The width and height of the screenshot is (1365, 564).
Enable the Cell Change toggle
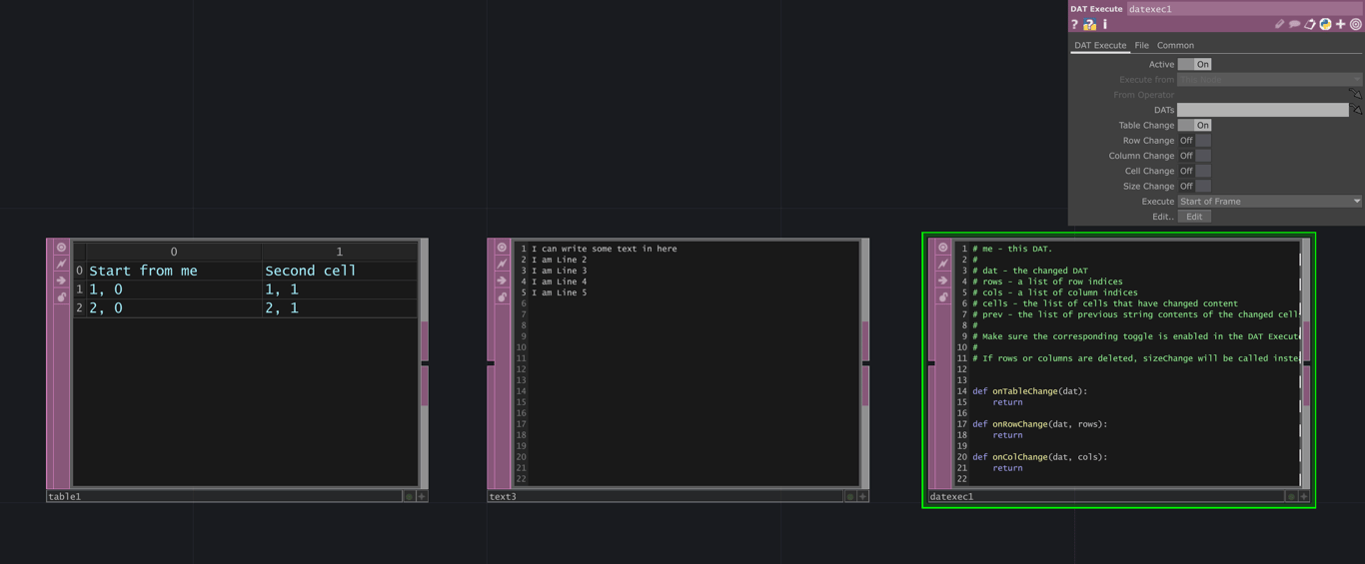click(x=1194, y=171)
